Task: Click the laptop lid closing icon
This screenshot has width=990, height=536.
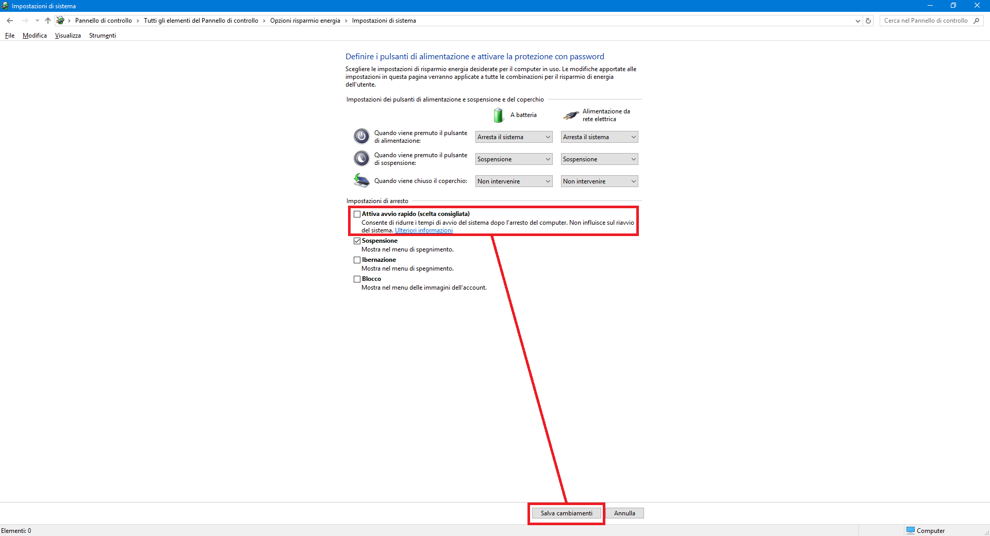Action: (x=361, y=181)
